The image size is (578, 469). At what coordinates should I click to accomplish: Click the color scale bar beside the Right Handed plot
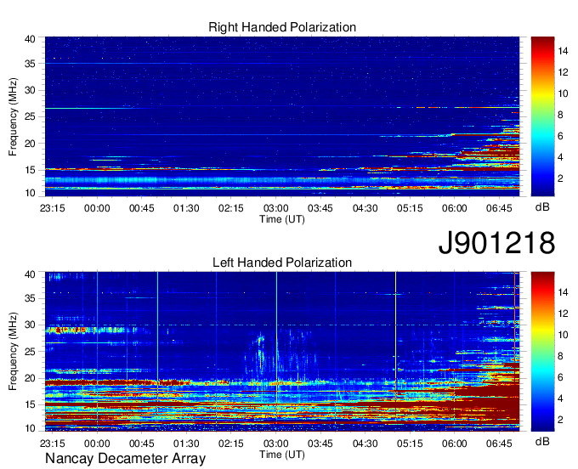[542, 116]
